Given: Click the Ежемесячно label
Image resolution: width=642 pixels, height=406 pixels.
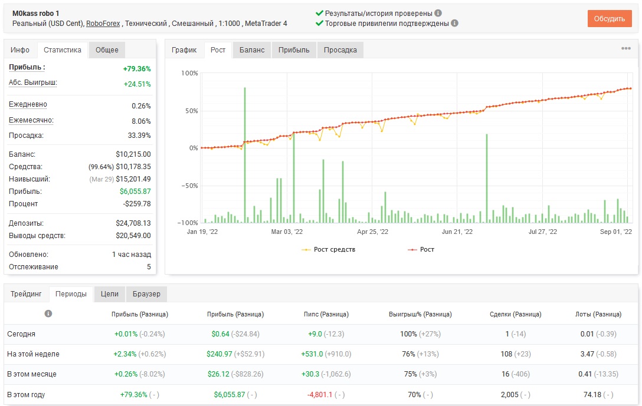Looking at the screenshot, I should [x=31, y=120].
